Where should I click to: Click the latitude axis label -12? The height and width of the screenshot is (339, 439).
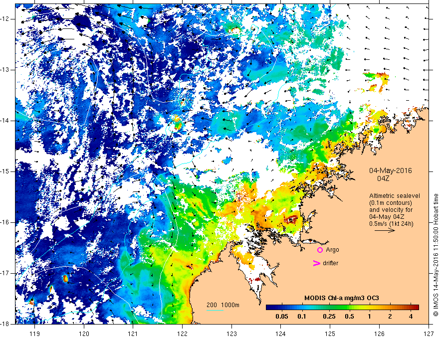pos(5,19)
